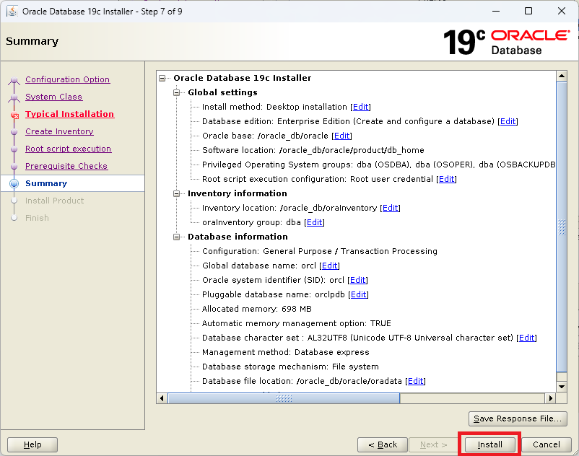Maximize the installer window

[x=528, y=11]
